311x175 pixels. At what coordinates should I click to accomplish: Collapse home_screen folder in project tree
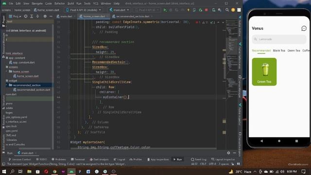6,71
